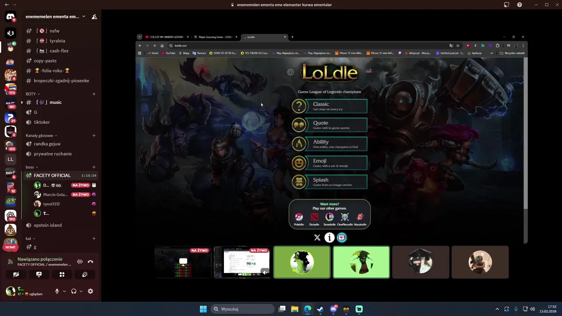Join the prywatne ruchanie voice channel

tap(61, 154)
